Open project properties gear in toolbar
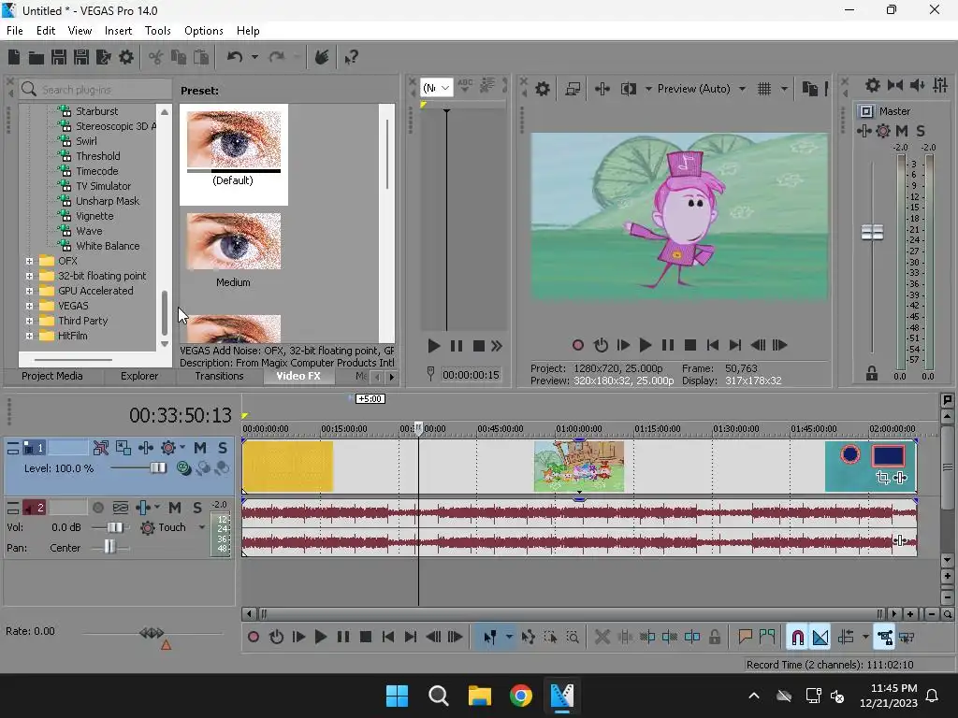Viewport: 958px width, 718px height. click(126, 57)
